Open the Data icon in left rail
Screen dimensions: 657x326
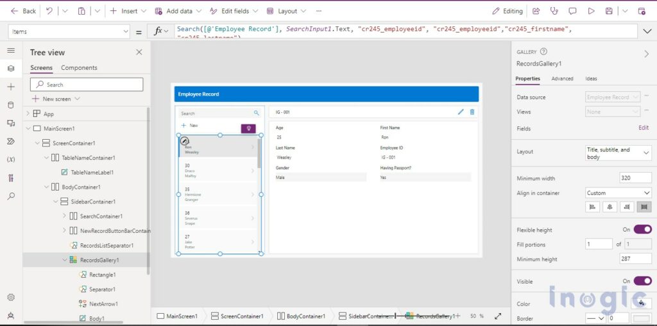[x=10, y=105]
